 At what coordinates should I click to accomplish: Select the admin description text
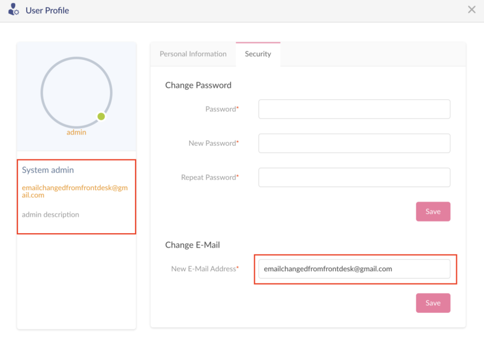click(50, 214)
